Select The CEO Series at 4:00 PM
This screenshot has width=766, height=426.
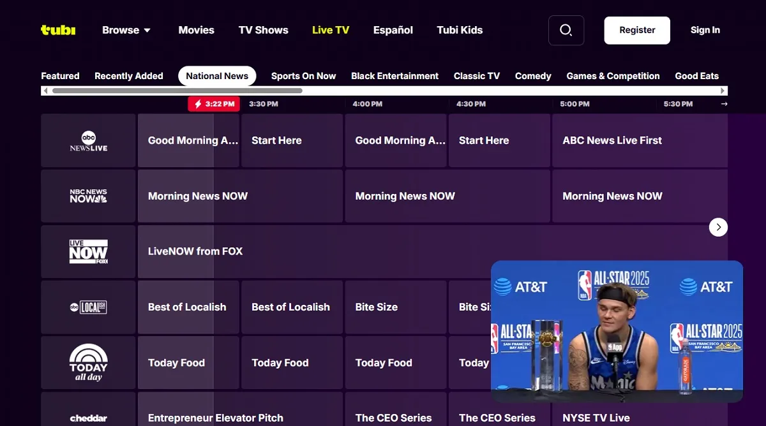[396, 409]
